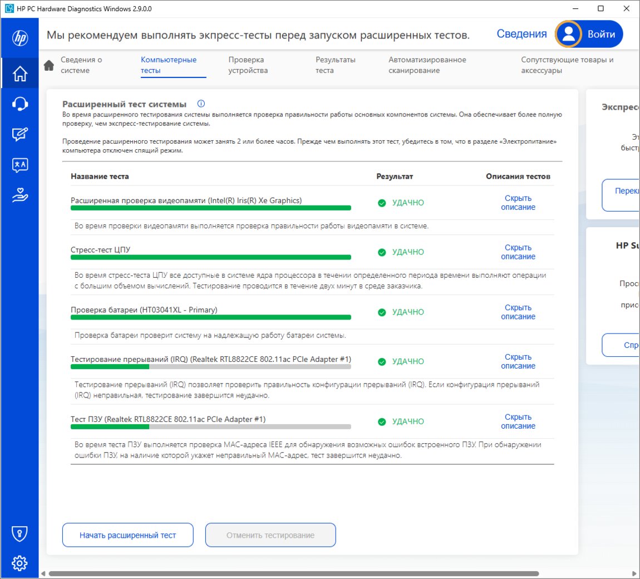
Task: Hide description for Стресс-тест ЦПУ
Action: 518,252
